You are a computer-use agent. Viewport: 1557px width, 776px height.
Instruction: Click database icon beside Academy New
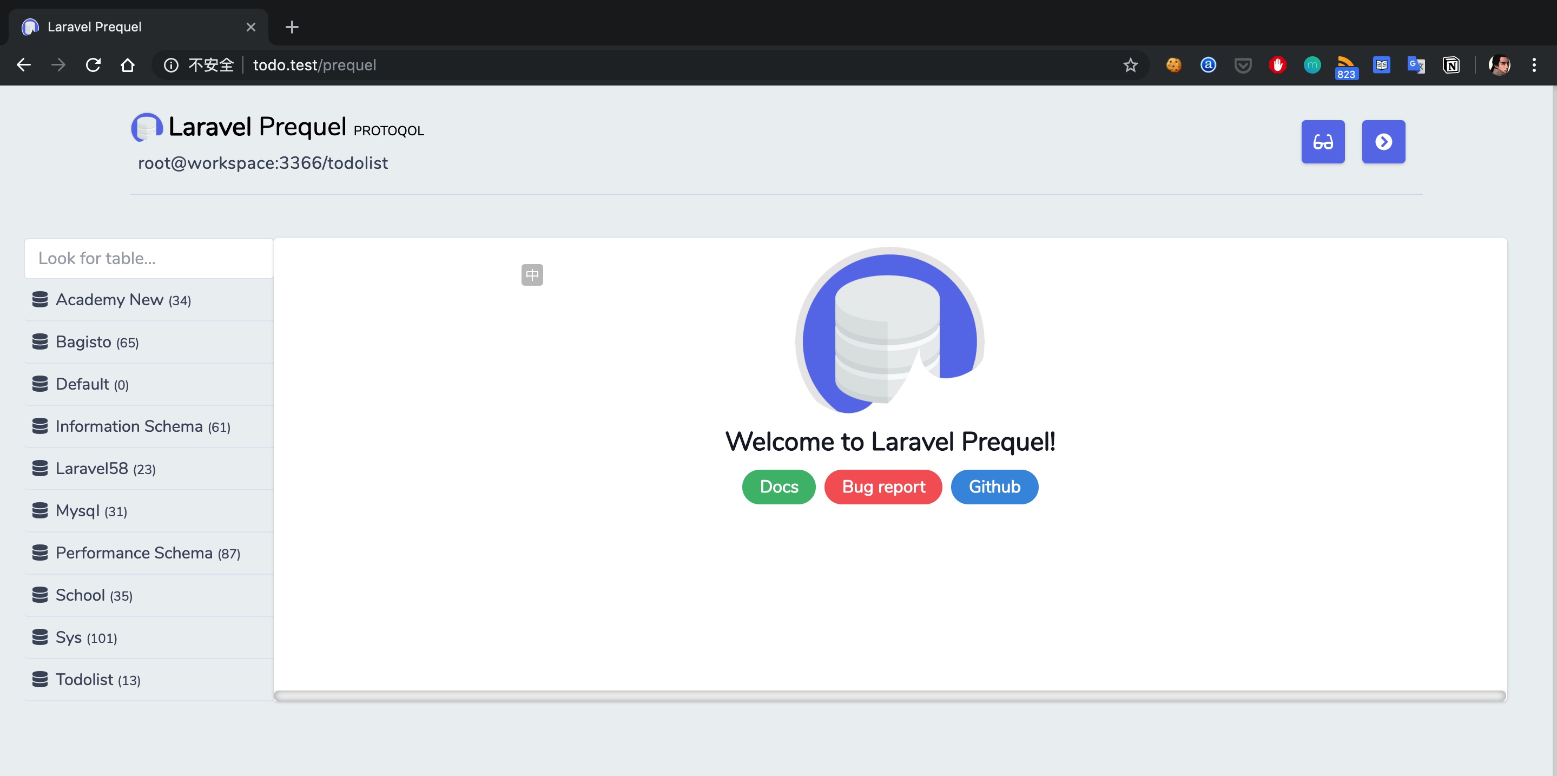click(x=40, y=300)
